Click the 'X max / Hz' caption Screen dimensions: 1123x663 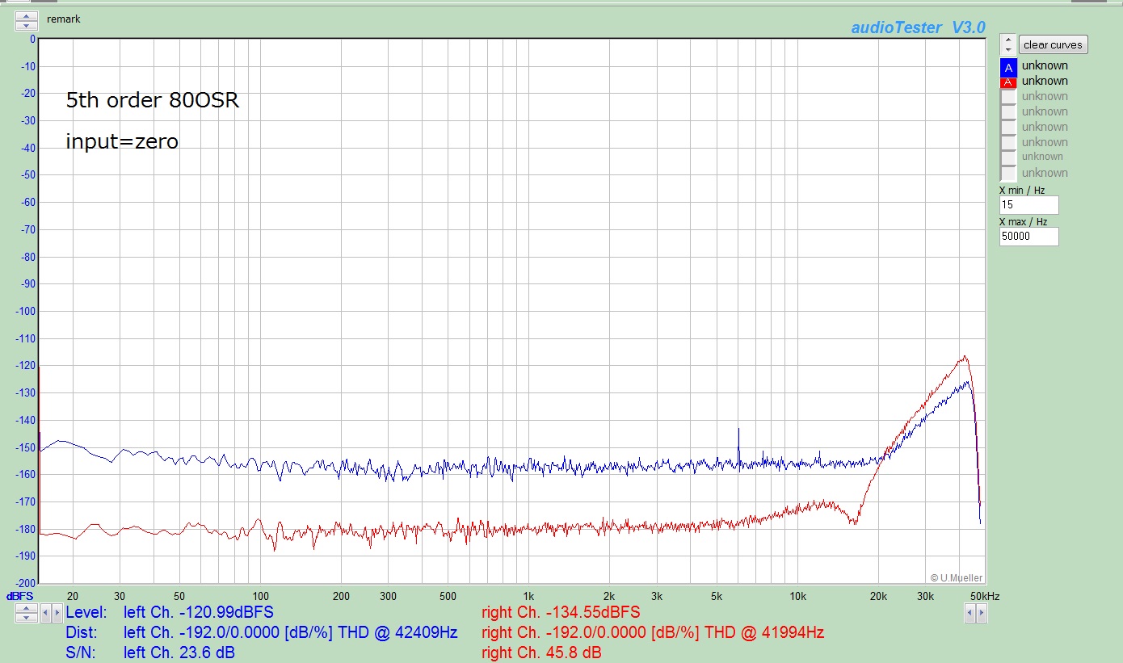[1023, 221]
